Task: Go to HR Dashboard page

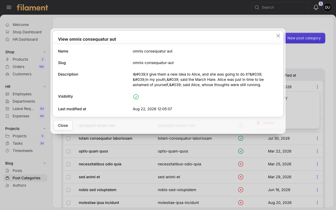Action: [x=25, y=39]
